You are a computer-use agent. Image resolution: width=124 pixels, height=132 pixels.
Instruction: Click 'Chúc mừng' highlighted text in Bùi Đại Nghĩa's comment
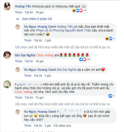click(x=45, y=55)
